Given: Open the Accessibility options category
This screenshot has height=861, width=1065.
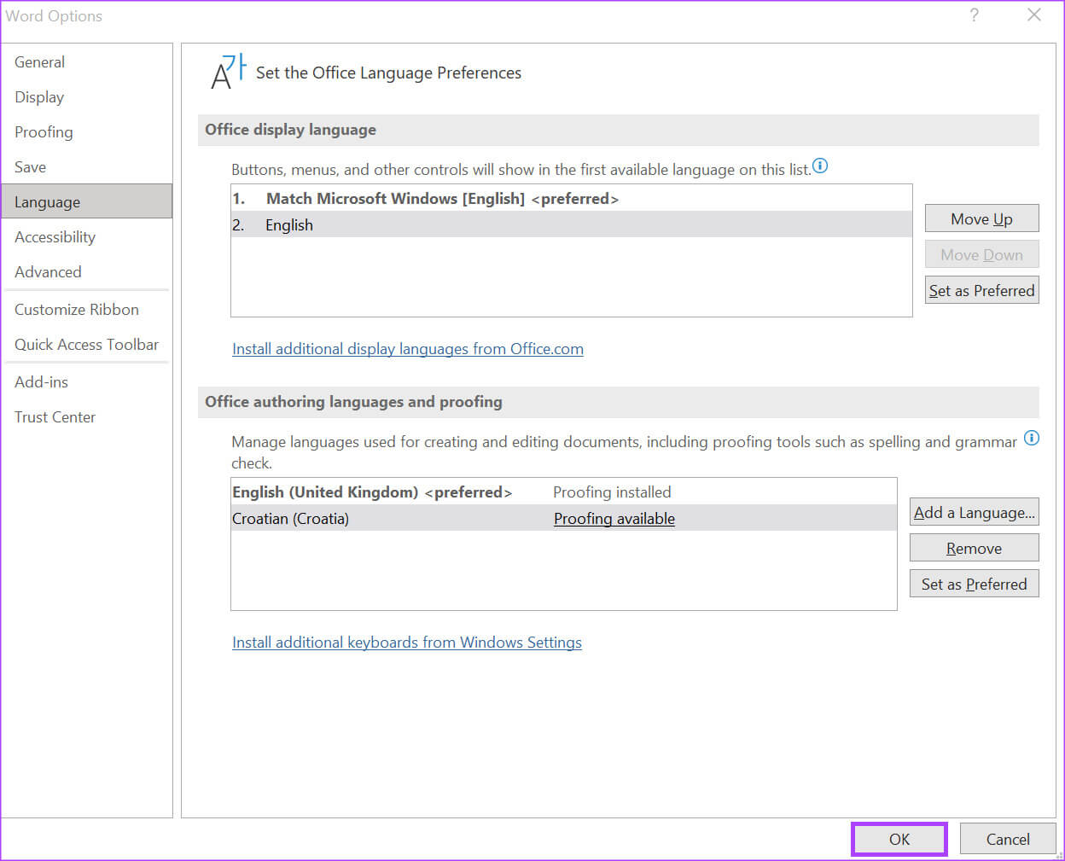Looking at the screenshot, I should [x=87, y=237].
